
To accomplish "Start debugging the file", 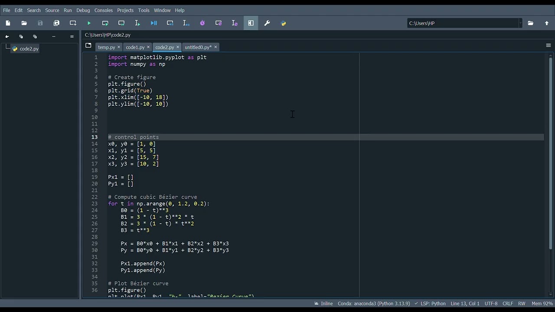I will [x=154, y=23].
